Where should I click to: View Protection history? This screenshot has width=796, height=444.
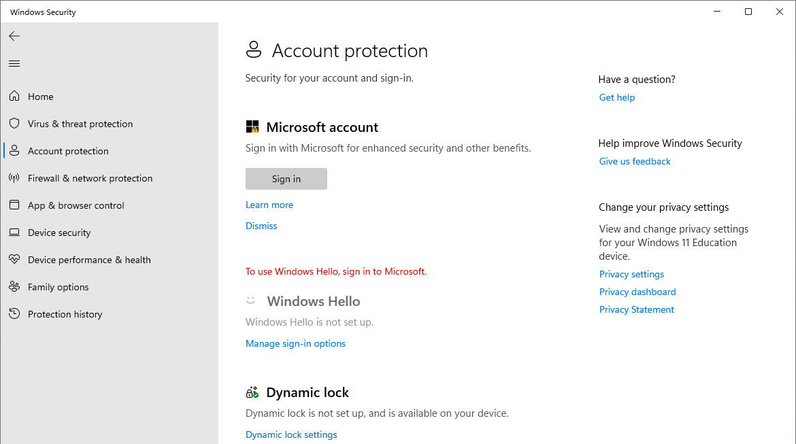tap(65, 313)
